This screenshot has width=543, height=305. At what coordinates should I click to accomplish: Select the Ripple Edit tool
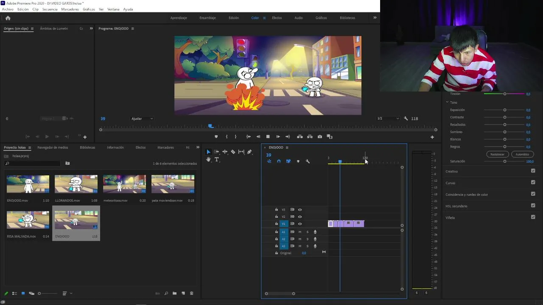[x=225, y=152]
